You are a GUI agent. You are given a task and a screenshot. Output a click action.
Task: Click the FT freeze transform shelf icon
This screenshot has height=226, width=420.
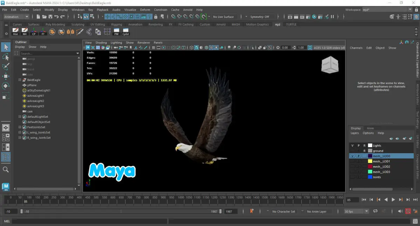43,32
